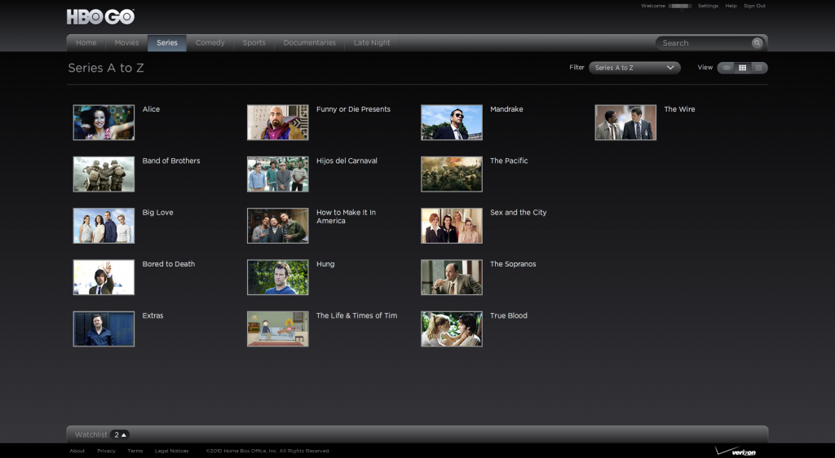
Task: Open the Bored to Death thumbnail
Action: point(104,277)
